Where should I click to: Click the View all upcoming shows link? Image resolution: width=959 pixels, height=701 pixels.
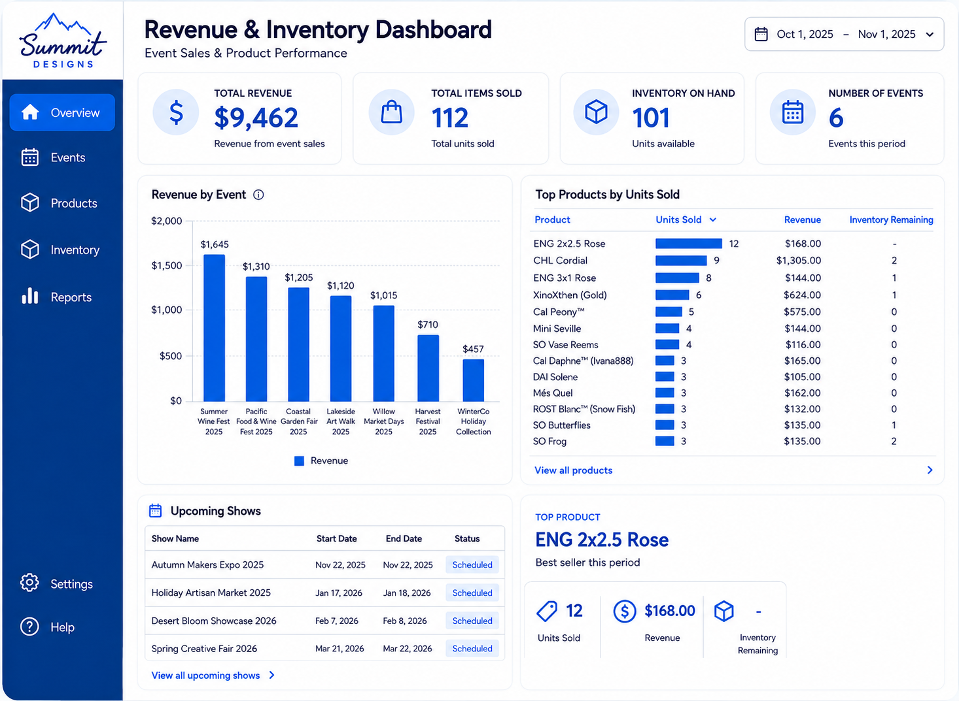tap(205, 676)
